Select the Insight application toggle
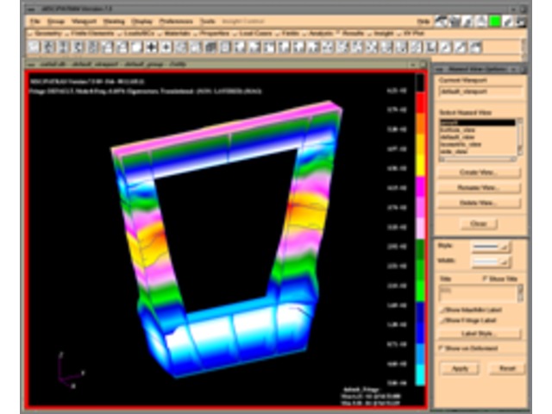 click(x=381, y=34)
